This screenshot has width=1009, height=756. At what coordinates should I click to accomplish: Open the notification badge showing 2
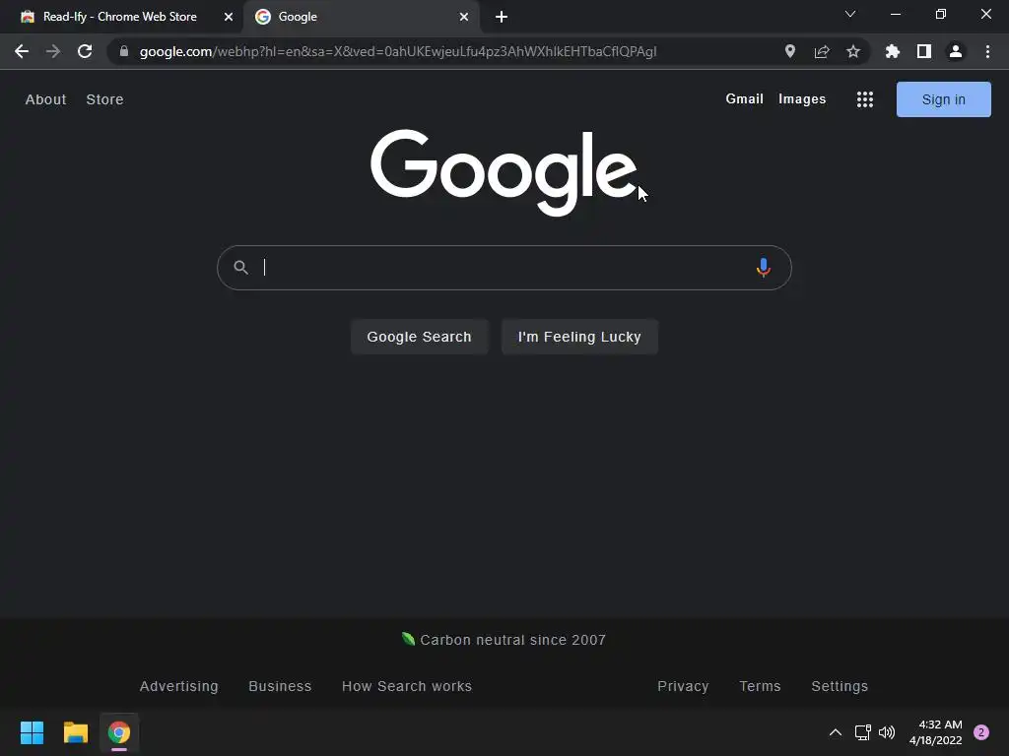pyautogui.click(x=981, y=732)
